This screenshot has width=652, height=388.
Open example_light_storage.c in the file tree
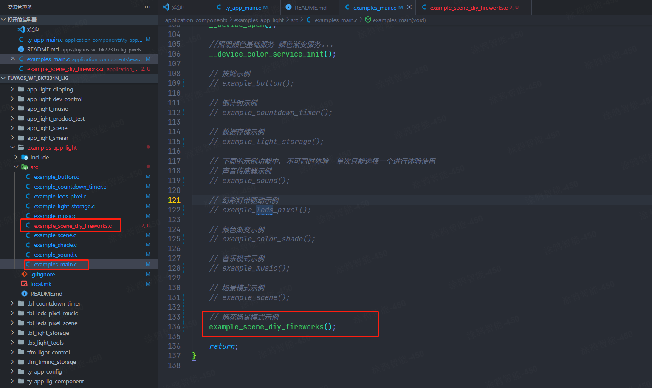tap(64, 206)
